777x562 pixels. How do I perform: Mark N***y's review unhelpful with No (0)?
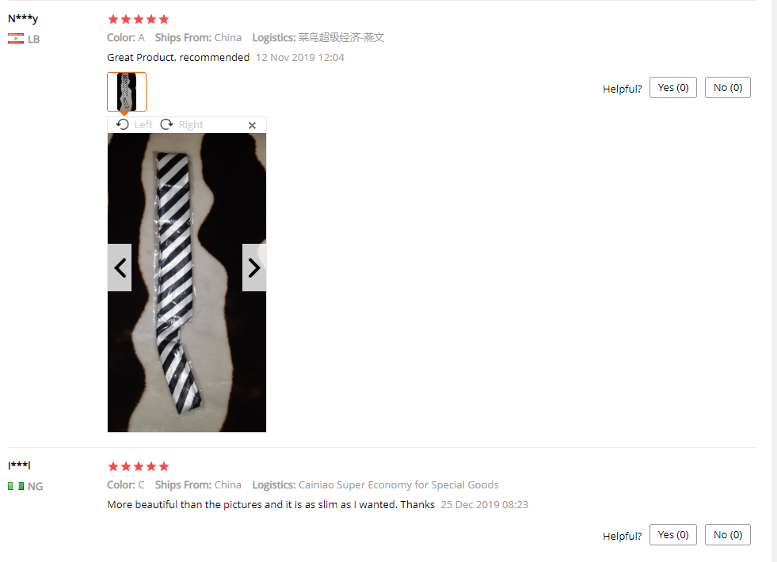click(x=727, y=88)
